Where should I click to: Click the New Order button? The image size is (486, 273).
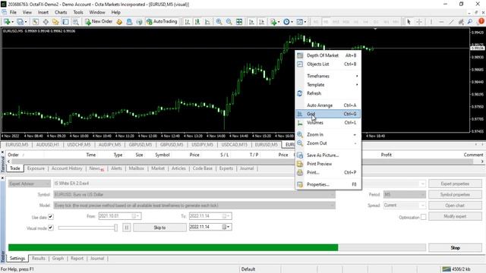click(99, 22)
